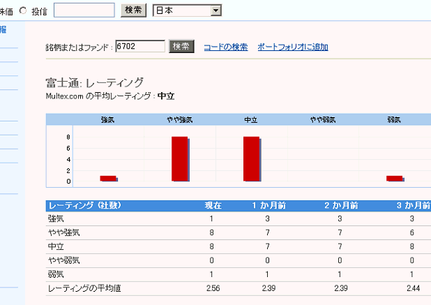Viewport: 431px width, 305px height.
Task: Click the レーティング（社数） table header
Action: point(85,205)
